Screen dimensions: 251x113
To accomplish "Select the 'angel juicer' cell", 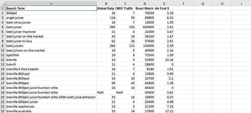I will pyautogui.click(x=51, y=18).
